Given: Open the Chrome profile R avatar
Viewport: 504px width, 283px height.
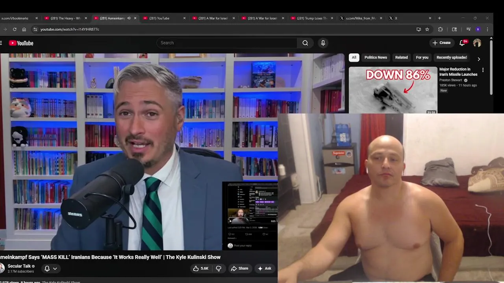Looking at the screenshot, I should click(478, 29).
